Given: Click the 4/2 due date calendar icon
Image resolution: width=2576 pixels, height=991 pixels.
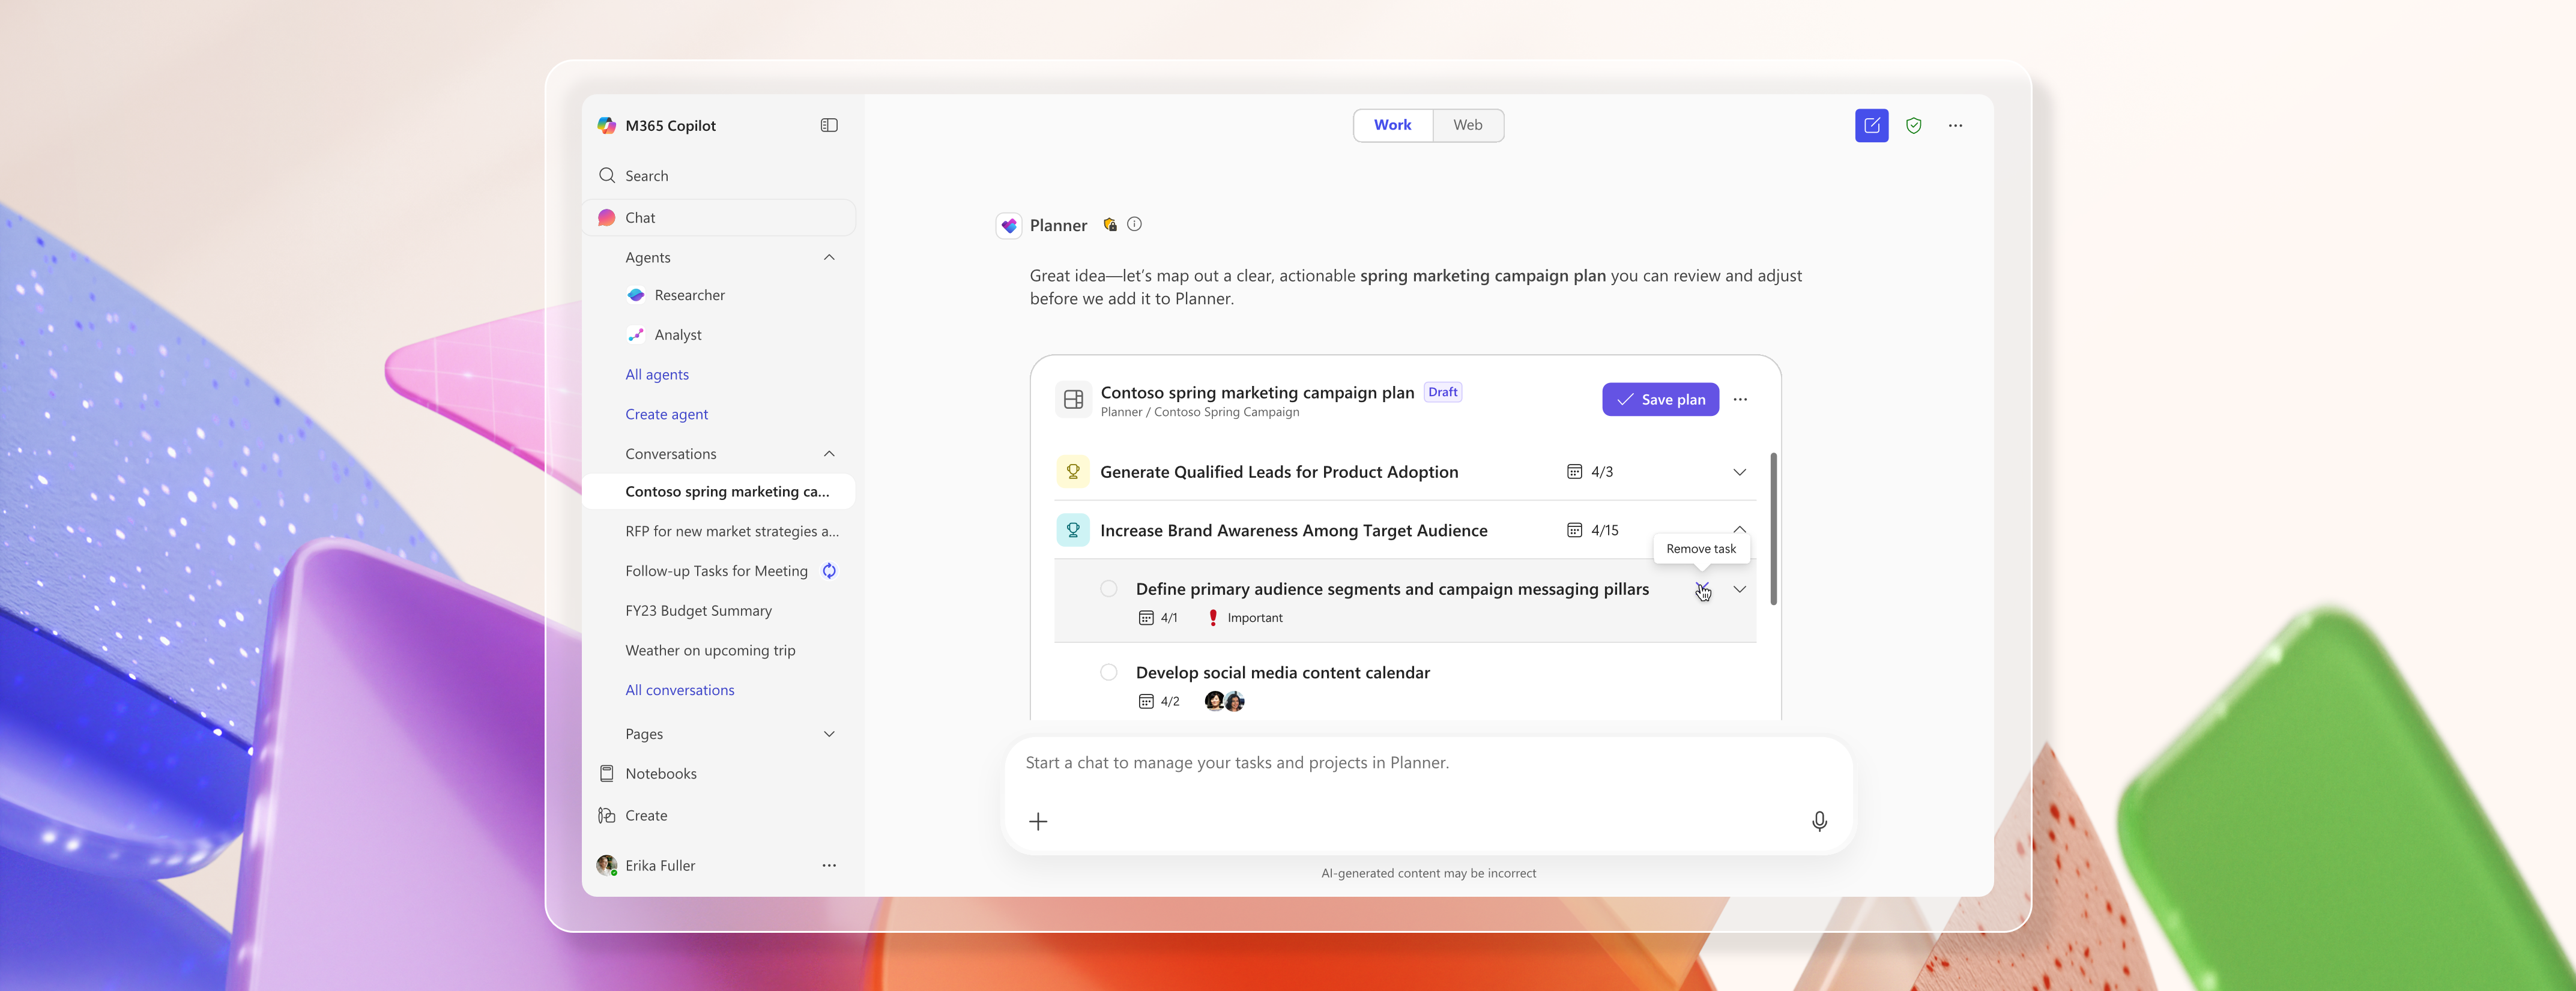Looking at the screenshot, I should coord(1146,702).
